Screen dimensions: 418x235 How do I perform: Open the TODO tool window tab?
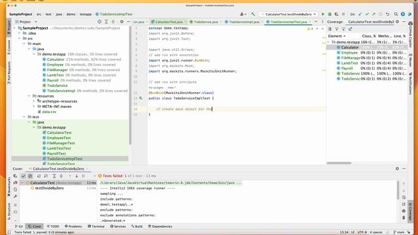point(53,227)
